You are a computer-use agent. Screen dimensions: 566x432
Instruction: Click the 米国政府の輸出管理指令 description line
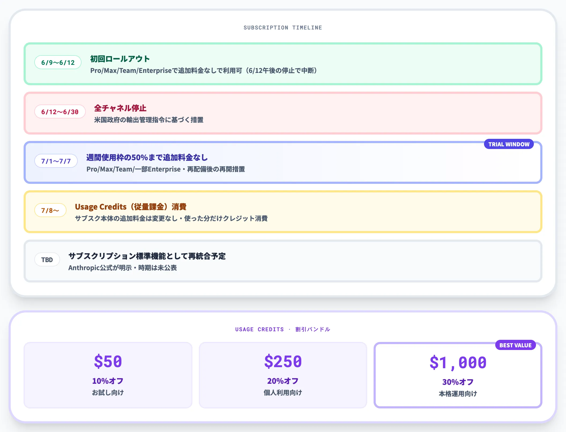148,120
